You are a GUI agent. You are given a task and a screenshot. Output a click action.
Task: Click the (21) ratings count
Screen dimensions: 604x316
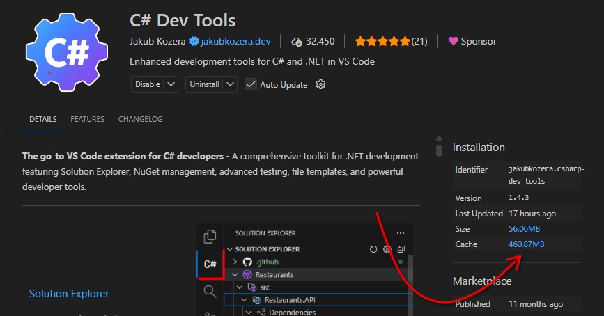(x=419, y=41)
